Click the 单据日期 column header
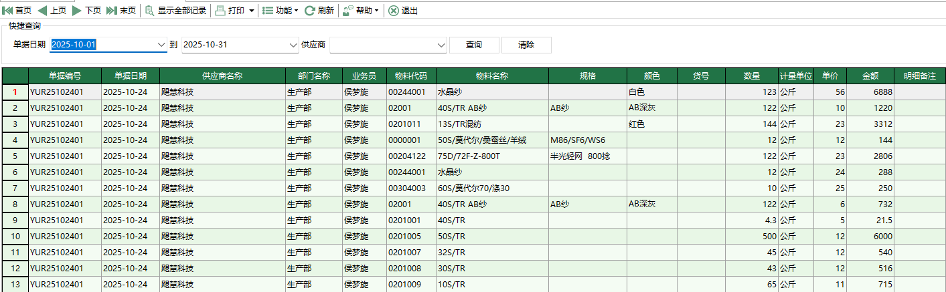This screenshot has height=292, width=946. pyautogui.click(x=131, y=76)
